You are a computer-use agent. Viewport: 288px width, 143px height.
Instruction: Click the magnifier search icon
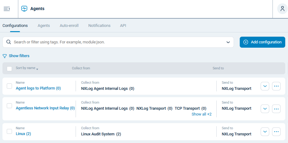(9, 42)
